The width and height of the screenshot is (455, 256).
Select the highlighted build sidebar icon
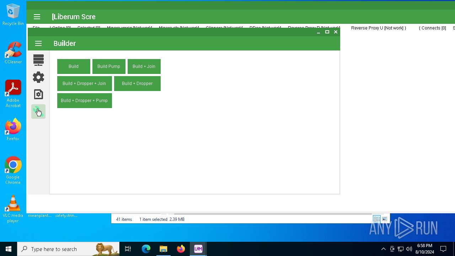(38, 112)
